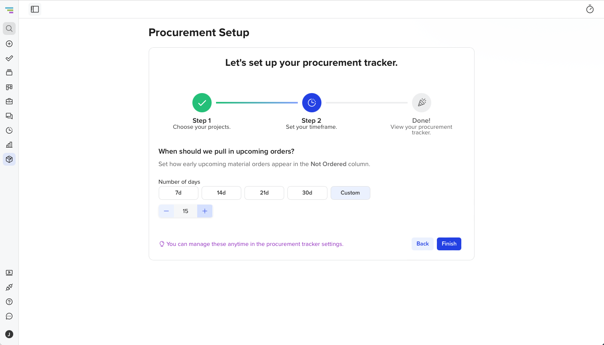Open the search icon in sidebar

[x=9, y=28]
